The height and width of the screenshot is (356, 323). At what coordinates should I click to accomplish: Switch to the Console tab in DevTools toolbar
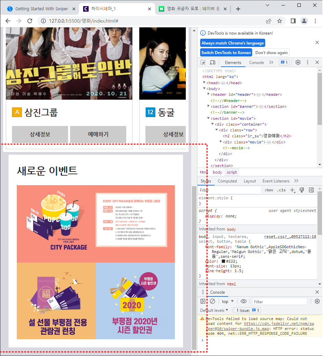click(256, 63)
